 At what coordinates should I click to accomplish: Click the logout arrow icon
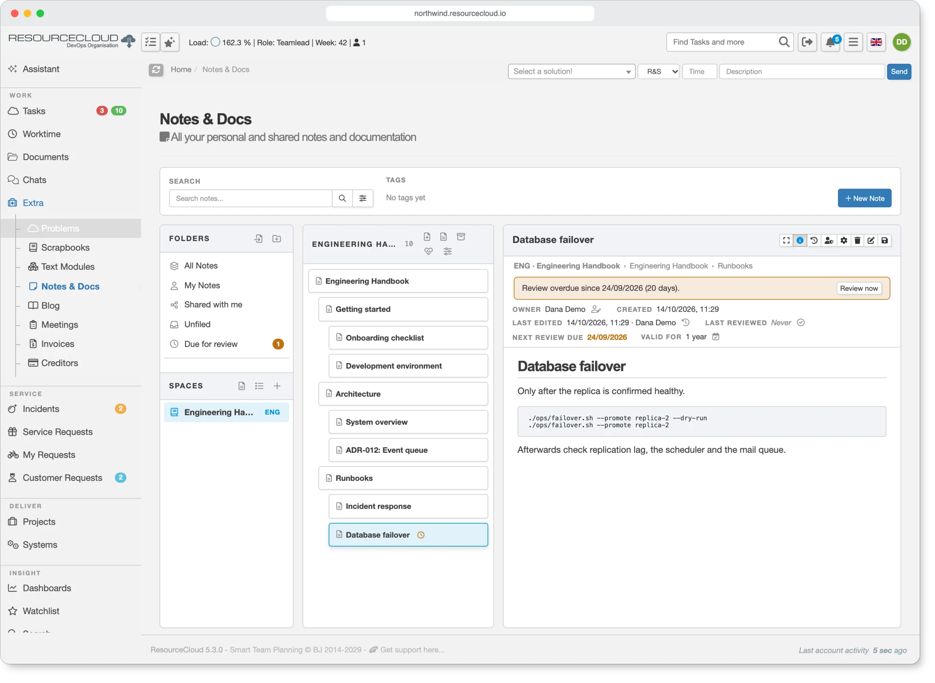coord(807,42)
